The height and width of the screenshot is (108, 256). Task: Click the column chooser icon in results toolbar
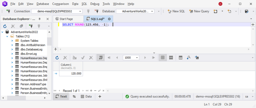click(x=181, y=58)
